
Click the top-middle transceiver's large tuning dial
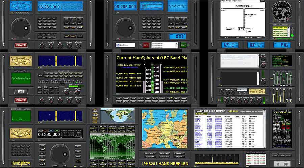125,27
